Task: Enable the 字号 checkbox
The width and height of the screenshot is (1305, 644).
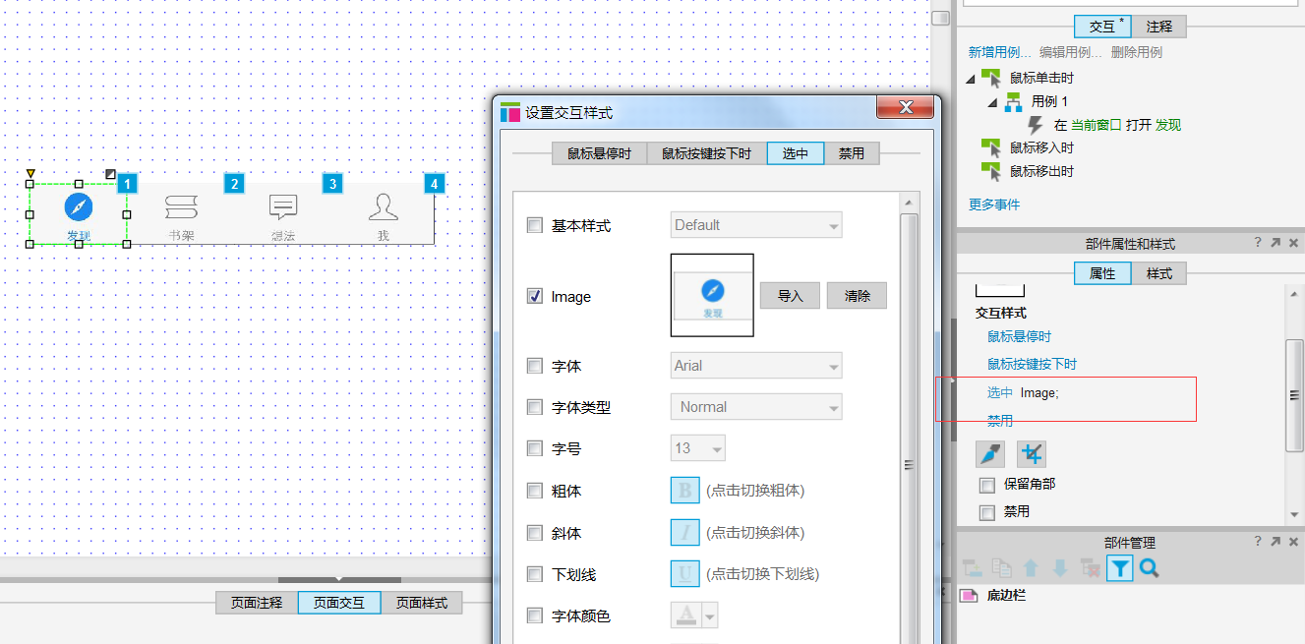Action: click(x=535, y=448)
